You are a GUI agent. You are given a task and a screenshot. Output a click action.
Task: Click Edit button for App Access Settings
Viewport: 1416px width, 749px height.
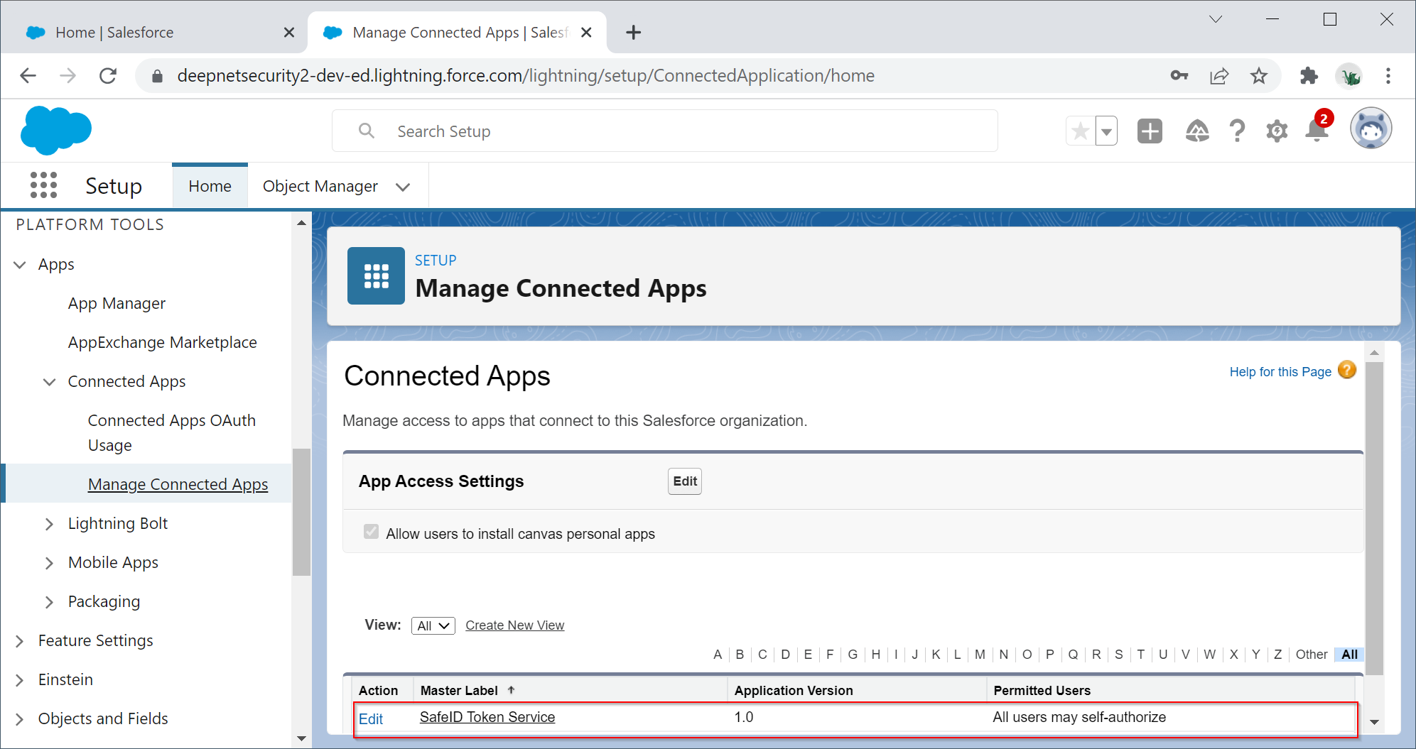684,481
